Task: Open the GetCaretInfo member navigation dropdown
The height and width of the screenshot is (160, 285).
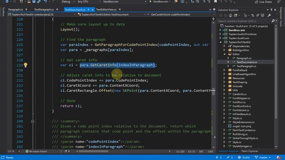Action: [x=181, y=15]
